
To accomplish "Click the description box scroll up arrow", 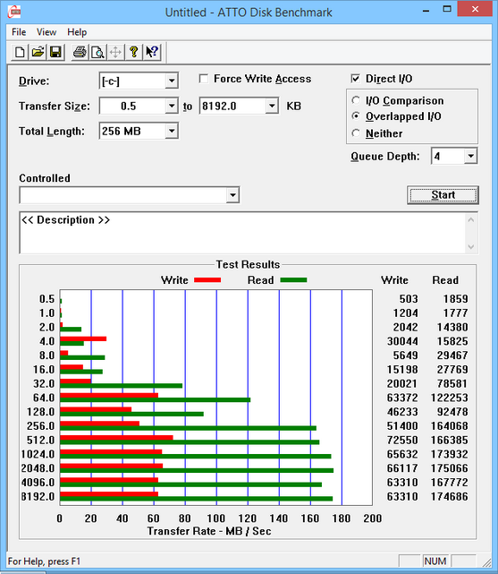I will pos(471,220).
